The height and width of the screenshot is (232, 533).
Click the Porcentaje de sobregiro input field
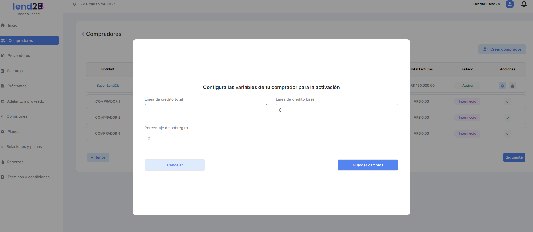point(271,139)
